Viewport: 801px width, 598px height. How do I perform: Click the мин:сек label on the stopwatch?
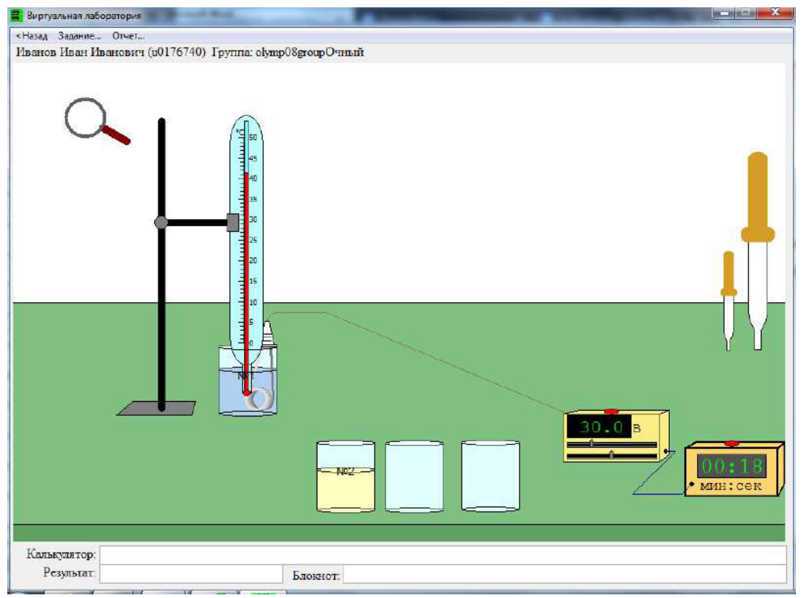coord(731,486)
